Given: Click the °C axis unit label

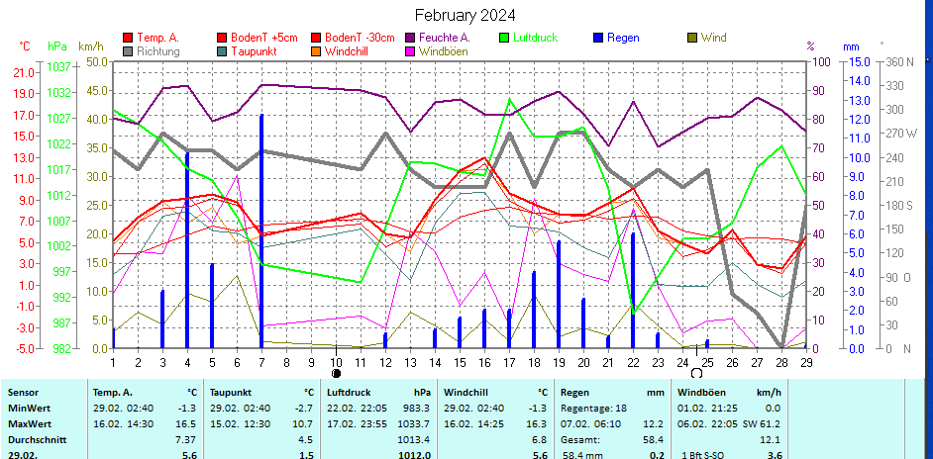Looking at the screenshot, I should coord(25,46).
